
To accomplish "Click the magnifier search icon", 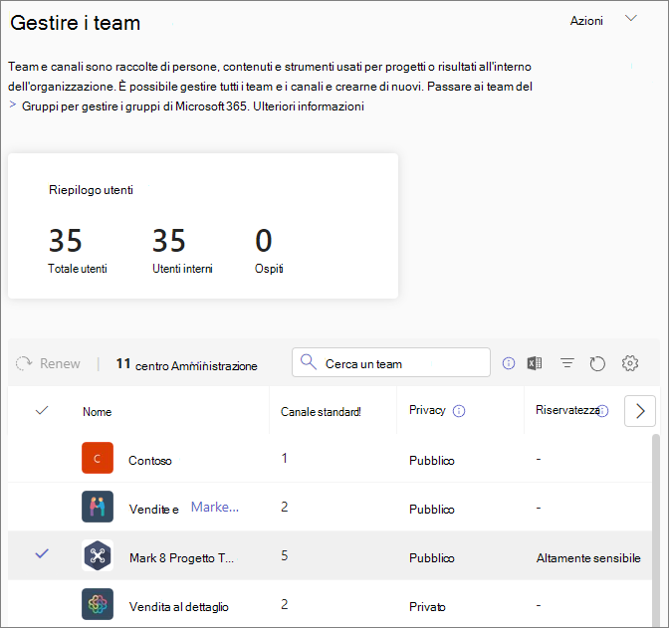I will [308, 362].
